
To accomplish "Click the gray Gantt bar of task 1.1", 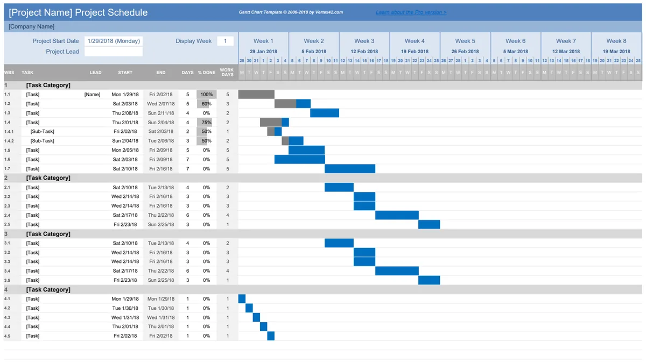I will pos(256,95).
